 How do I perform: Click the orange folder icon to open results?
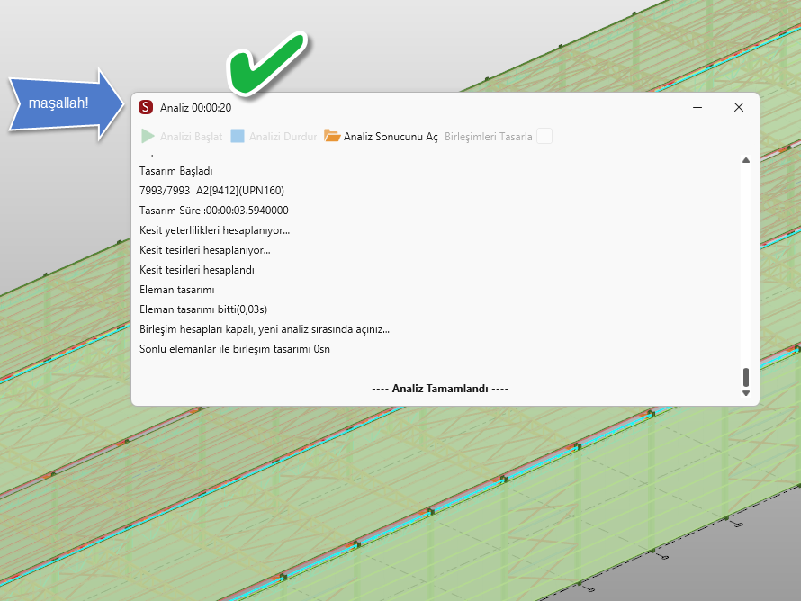coord(332,137)
